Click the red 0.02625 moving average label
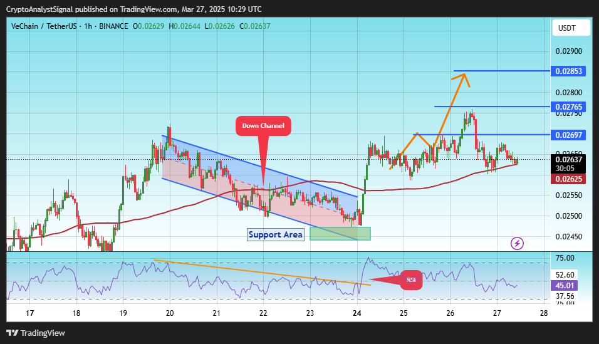 568,179
